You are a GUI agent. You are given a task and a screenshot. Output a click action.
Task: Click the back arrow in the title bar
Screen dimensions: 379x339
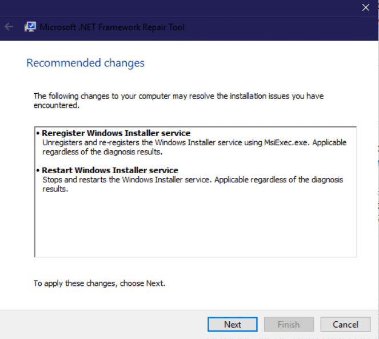click(x=9, y=27)
